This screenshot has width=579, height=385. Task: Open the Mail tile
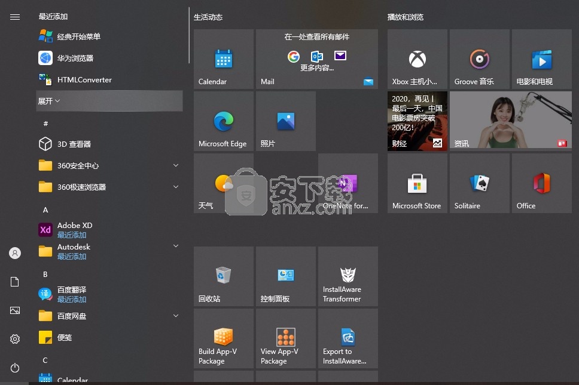click(317, 59)
